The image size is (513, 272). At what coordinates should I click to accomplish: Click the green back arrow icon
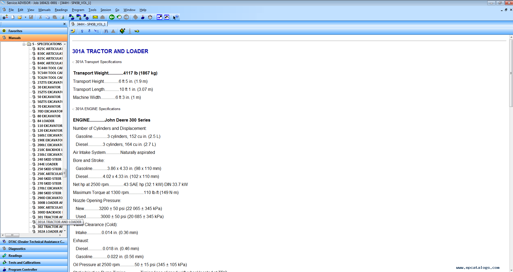pos(112,17)
